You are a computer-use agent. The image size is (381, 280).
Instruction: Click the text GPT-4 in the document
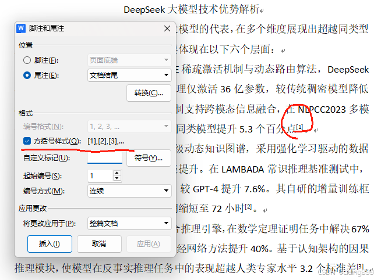pyautogui.click(x=206, y=189)
